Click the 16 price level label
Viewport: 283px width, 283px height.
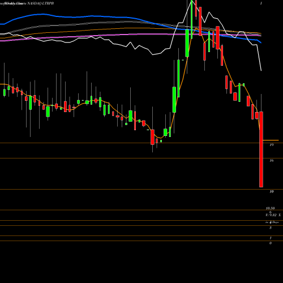pos(272,161)
